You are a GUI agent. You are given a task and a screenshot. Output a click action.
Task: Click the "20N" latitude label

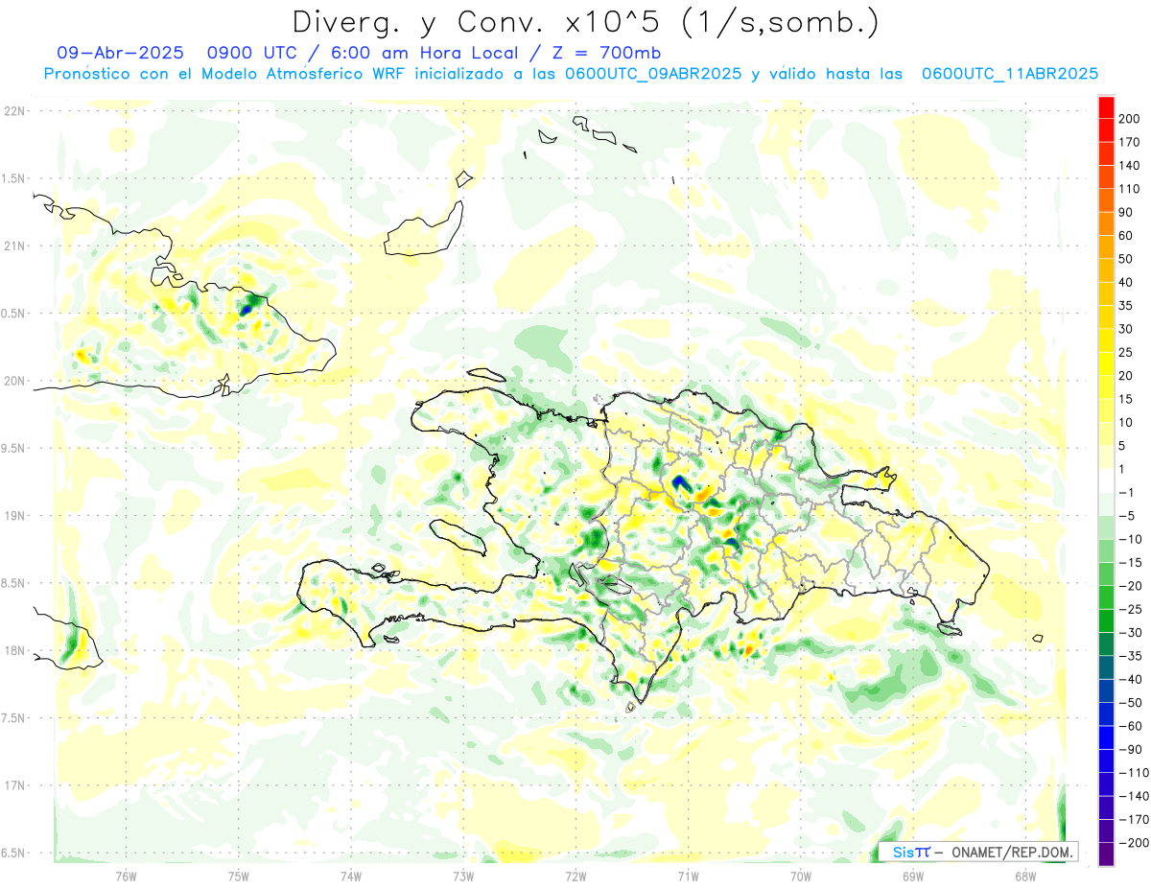click(x=14, y=381)
